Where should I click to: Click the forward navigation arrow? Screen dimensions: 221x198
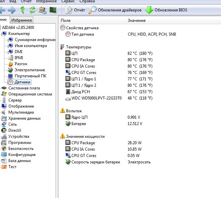(x=12, y=10)
